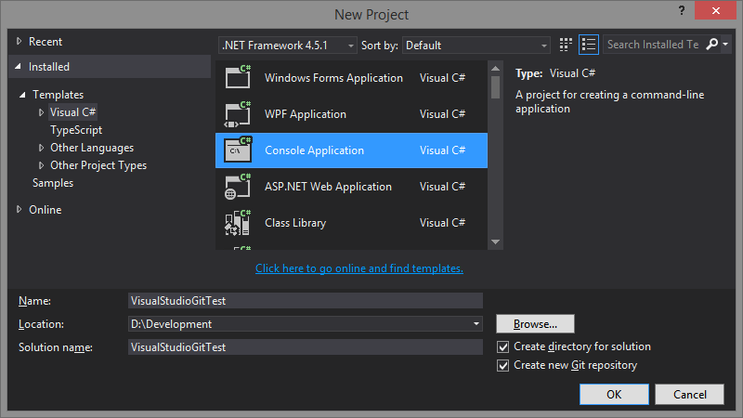
Task: Collapse the Templates tree node
Action: pyautogui.click(x=22, y=95)
